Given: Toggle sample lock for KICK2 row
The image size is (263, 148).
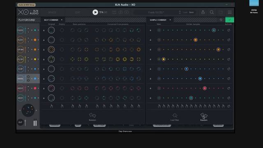Looking at the screenshot, I should coord(150,88).
